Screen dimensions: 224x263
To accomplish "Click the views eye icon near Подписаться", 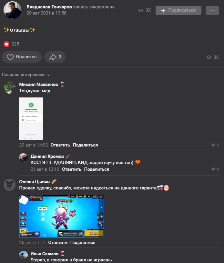I will click(141, 10).
